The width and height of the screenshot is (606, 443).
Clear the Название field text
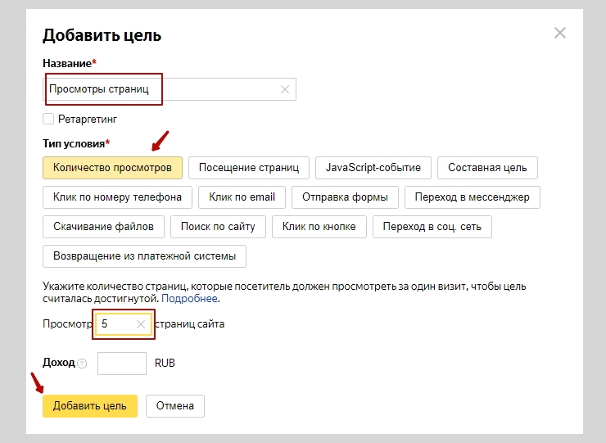pyautogui.click(x=285, y=89)
